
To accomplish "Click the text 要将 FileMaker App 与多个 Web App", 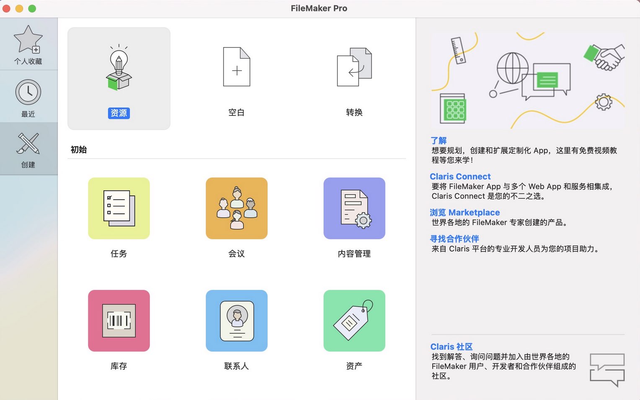I will coord(496,187).
